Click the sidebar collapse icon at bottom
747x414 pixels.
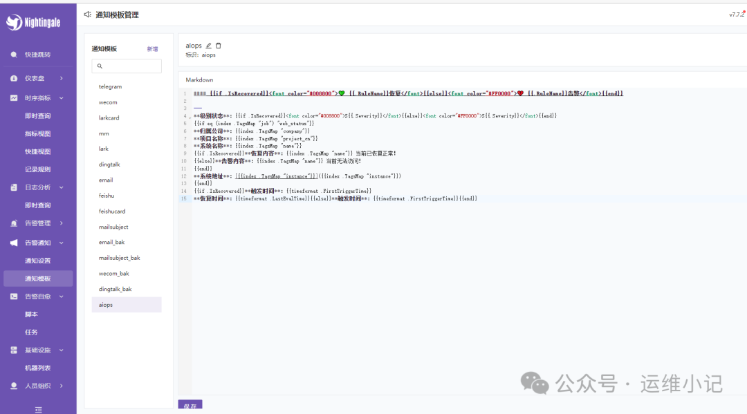pos(38,409)
